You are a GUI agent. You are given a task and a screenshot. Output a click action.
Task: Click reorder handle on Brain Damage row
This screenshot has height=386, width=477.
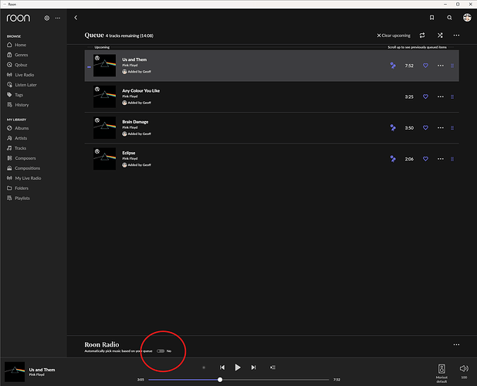(x=452, y=127)
